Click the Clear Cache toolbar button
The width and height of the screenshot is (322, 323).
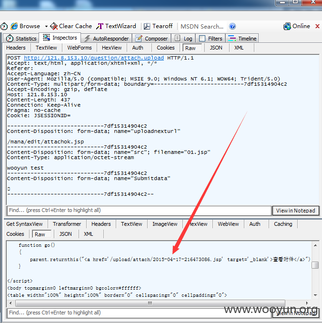(x=71, y=26)
